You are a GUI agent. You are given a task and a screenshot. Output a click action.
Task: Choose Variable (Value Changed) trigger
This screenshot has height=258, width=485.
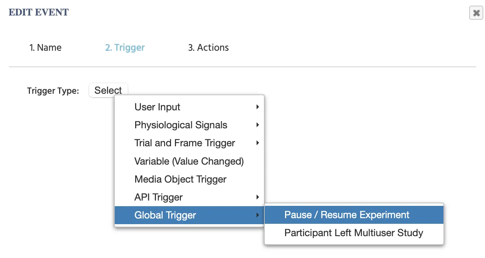pos(189,161)
